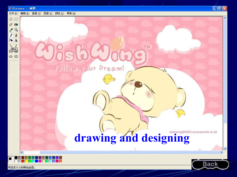
Task: Select the Text tool marked A
Action: pyautogui.click(x=16, y=41)
